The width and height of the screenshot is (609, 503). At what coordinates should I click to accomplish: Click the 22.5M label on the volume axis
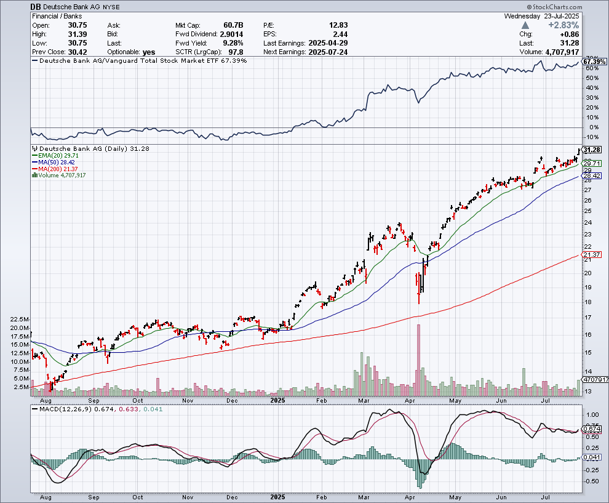[20, 319]
